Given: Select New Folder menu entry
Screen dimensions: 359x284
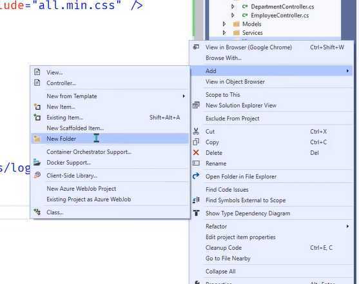Looking at the screenshot, I should (x=110, y=139).
